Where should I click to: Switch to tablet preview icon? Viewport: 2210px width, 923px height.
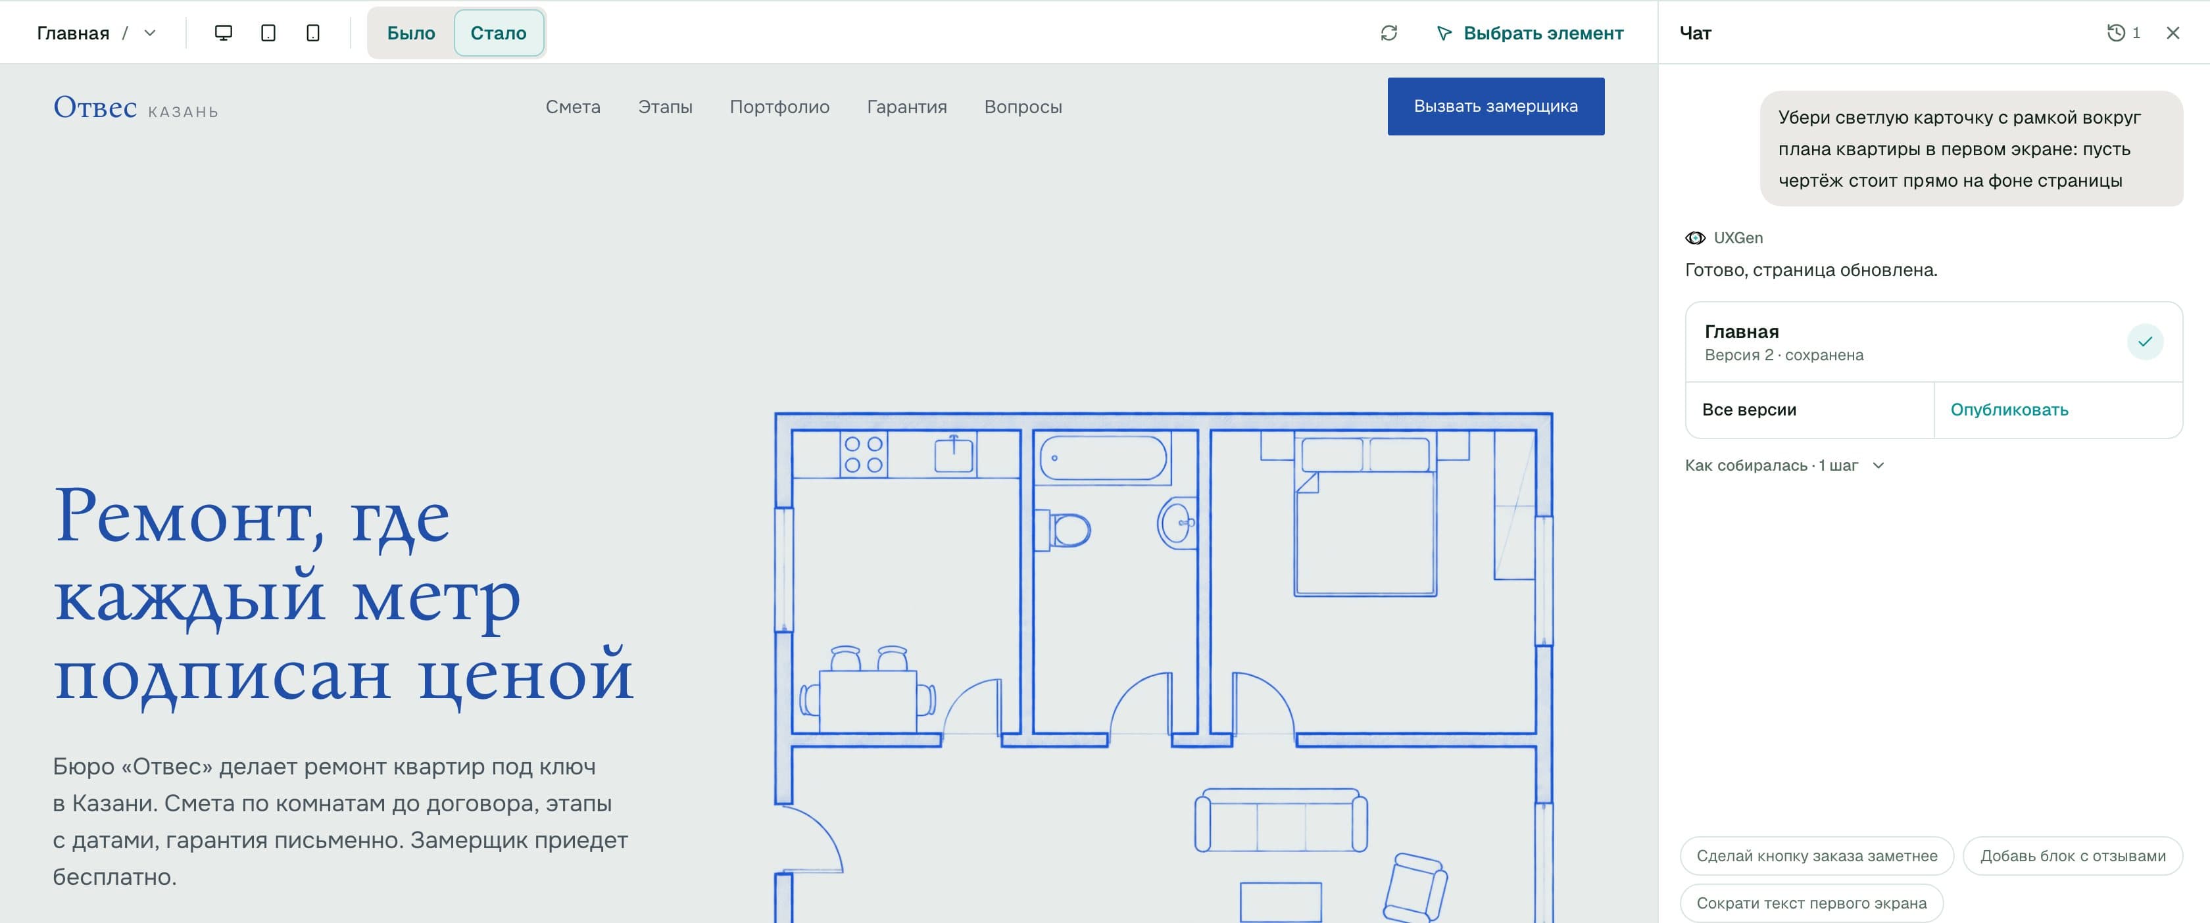268,33
